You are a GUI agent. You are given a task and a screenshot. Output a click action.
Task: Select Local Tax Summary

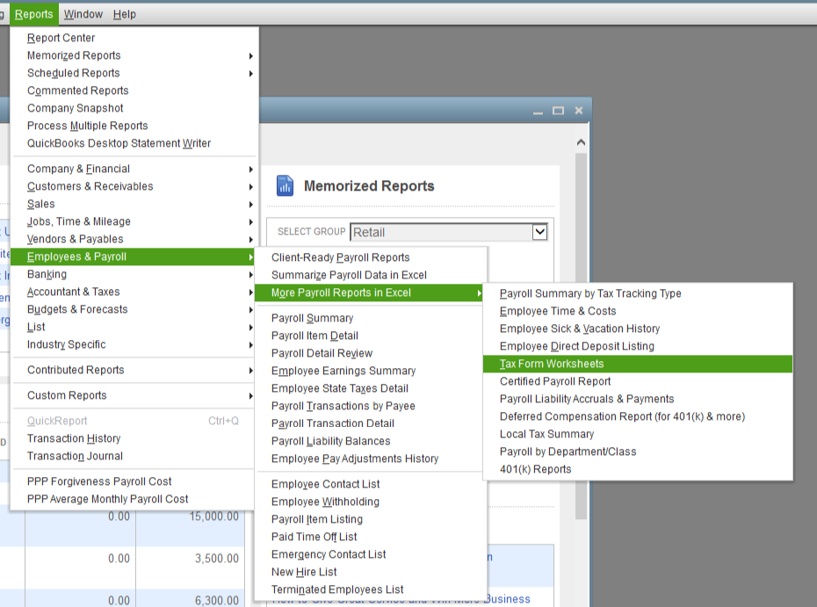(638, 435)
